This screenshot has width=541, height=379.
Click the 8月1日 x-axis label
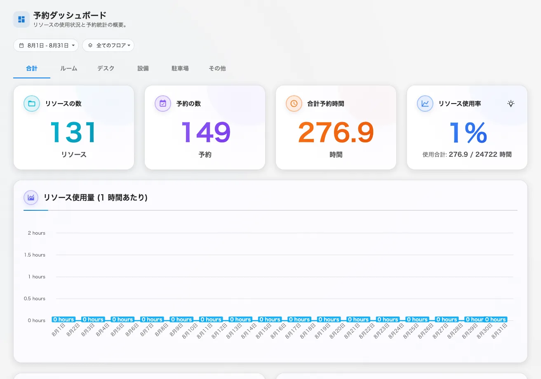tap(59, 330)
